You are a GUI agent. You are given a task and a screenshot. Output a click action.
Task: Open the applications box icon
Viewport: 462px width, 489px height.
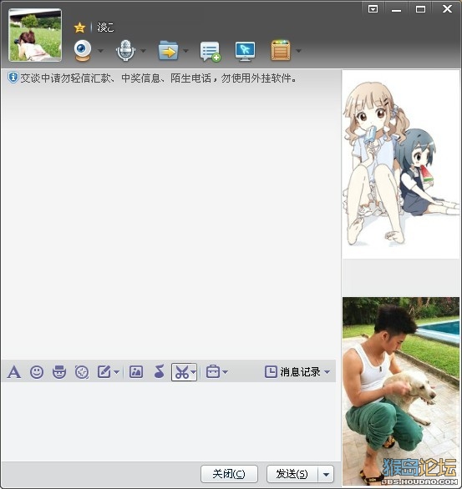(x=281, y=50)
